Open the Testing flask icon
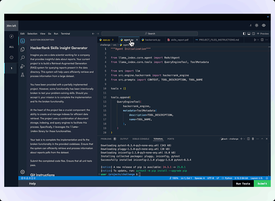The height and width of the screenshot is (201, 275). tap(23, 75)
